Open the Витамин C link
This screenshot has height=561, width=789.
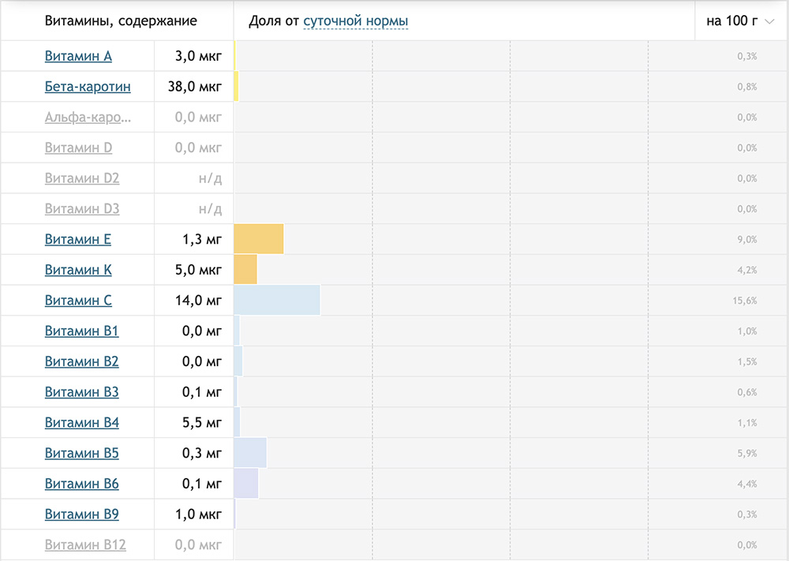pos(78,301)
